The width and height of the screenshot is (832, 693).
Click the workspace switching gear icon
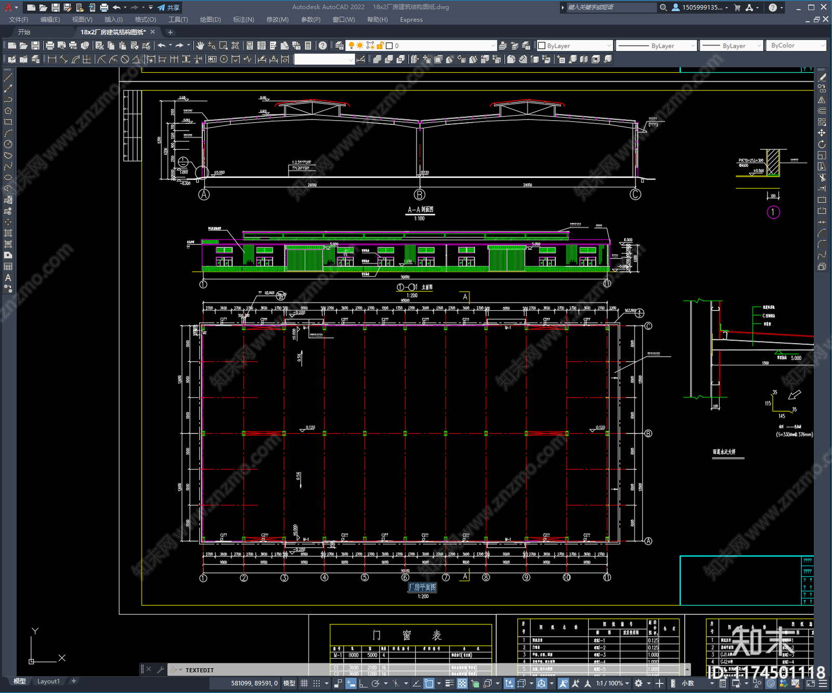pos(639,683)
